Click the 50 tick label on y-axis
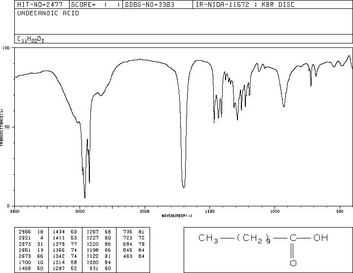The image size is (353, 273). point(7,127)
